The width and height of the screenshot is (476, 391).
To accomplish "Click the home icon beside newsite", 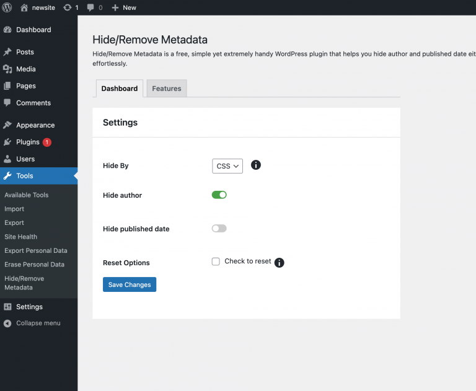I will tap(24, 7).
